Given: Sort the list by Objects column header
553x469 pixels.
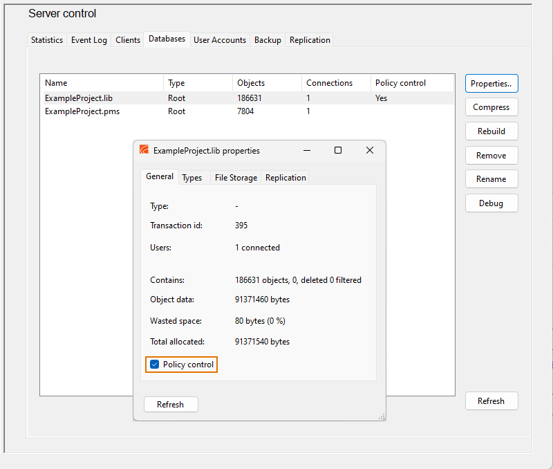Looking at the screenshot, I should tap(251, 83).
